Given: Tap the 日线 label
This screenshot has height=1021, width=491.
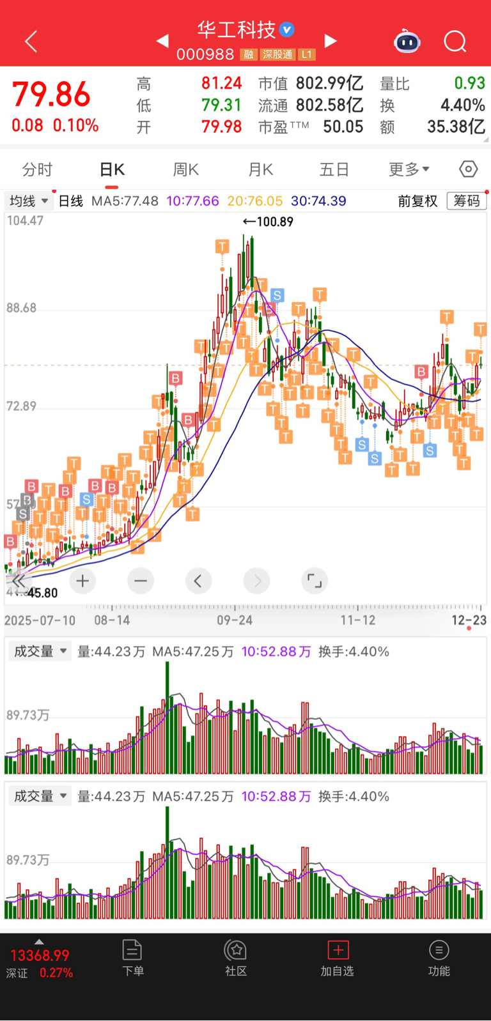Looking at the screenshot, I should point(71,201).
